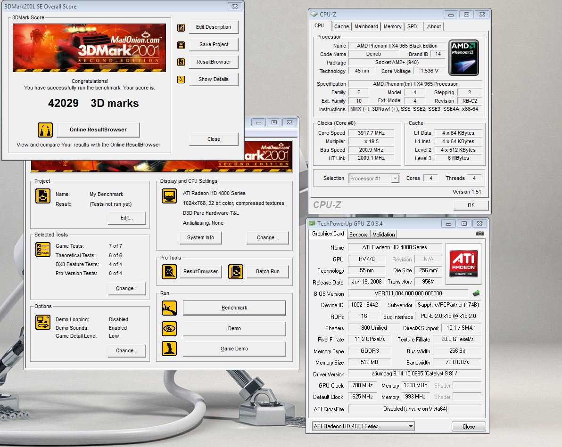Click the Pro Tools ResultBrowser magnifier icon
The width and height of the screenshot is (562, 447).
[x=169, y=272]
